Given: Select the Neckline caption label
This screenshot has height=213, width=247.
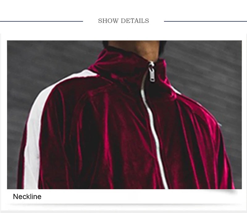Looking at the screenshot, I should point(27,197).
